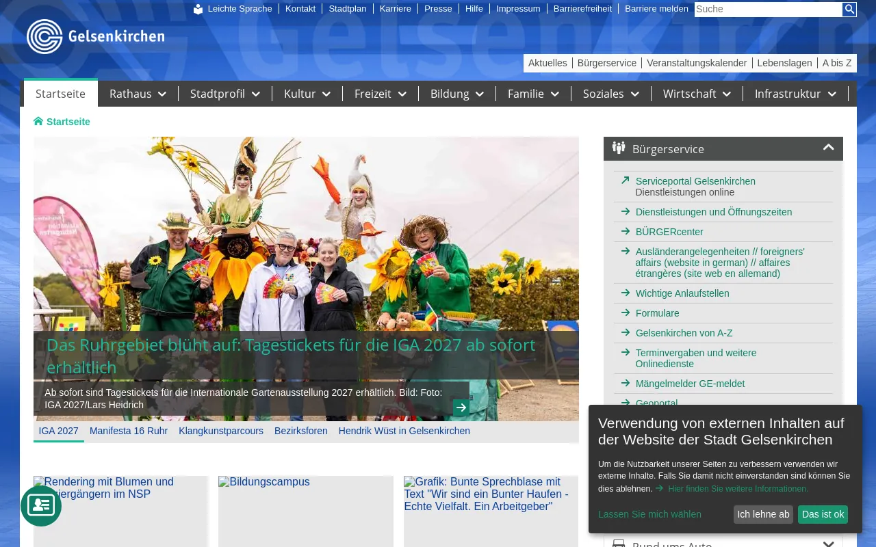Click the Gelsenkirchen logo
The image size is (876, 547).
[95, 36]
